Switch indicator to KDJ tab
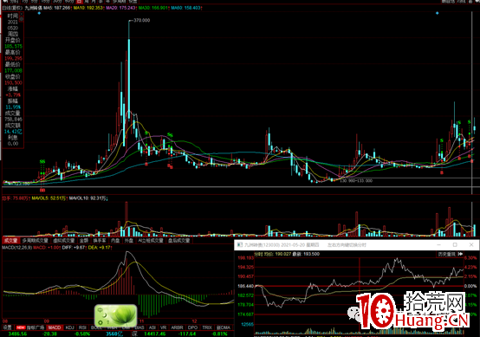The height and width of the screenshot is (337, 480). (x=69, y=327)
